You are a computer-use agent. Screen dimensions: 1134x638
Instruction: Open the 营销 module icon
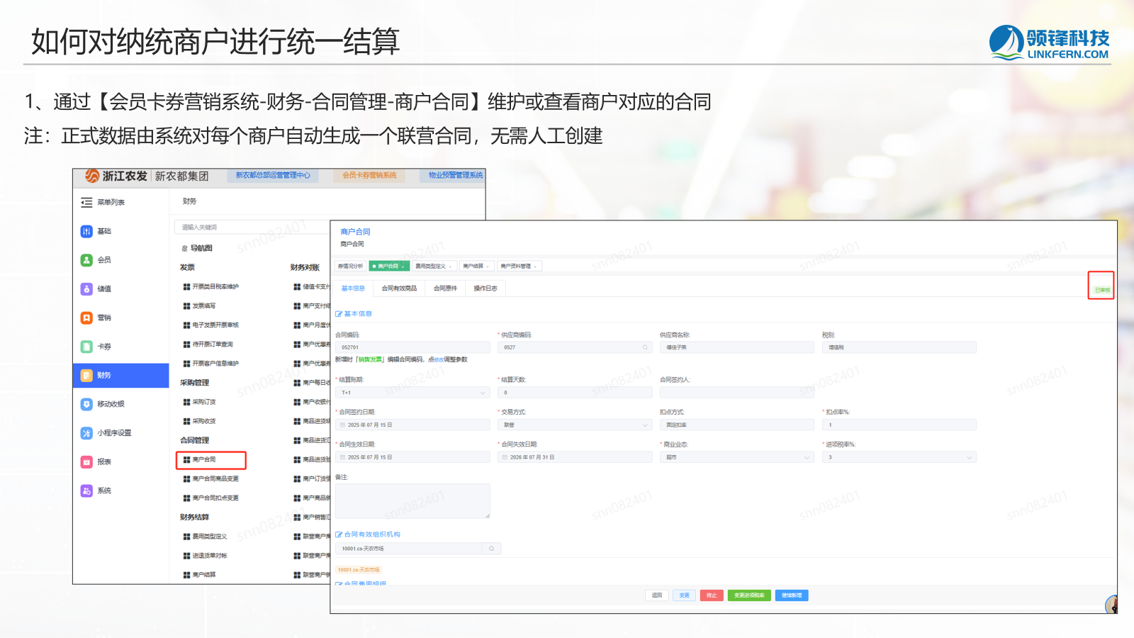[86, 318]
